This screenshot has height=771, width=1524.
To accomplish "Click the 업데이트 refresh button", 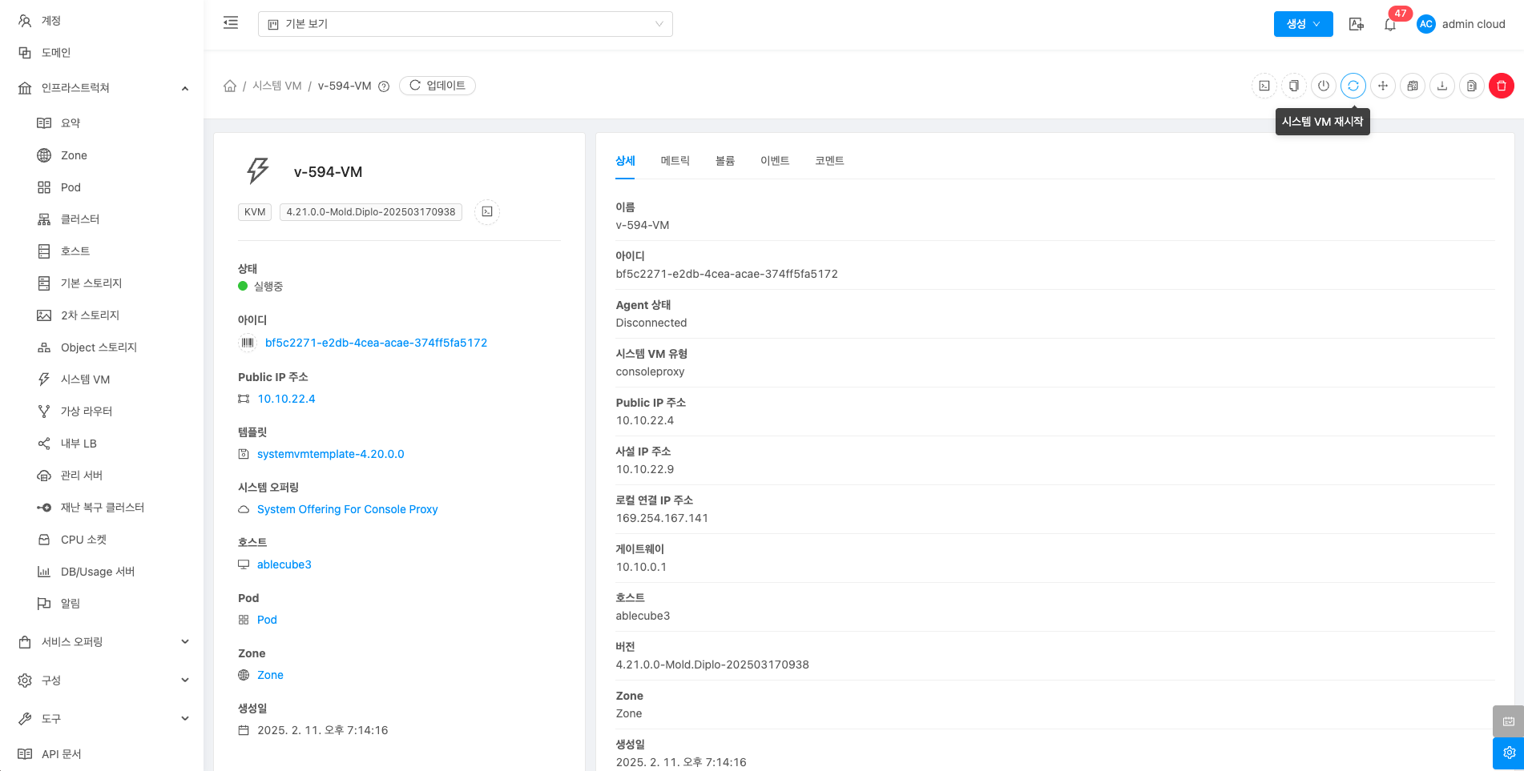I will 437,86.
